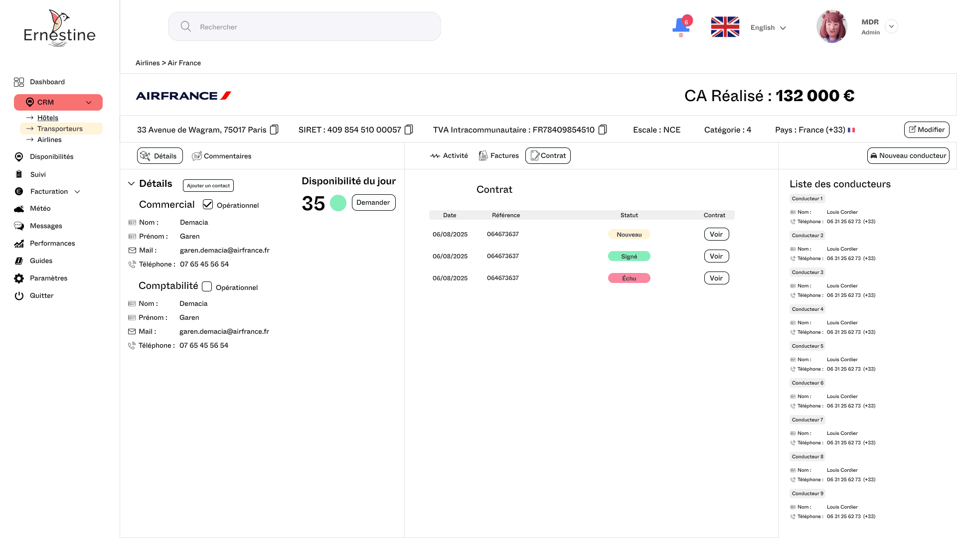
Task: Open the Paramètres gear in the sidebar
Action: pos(19,278)
